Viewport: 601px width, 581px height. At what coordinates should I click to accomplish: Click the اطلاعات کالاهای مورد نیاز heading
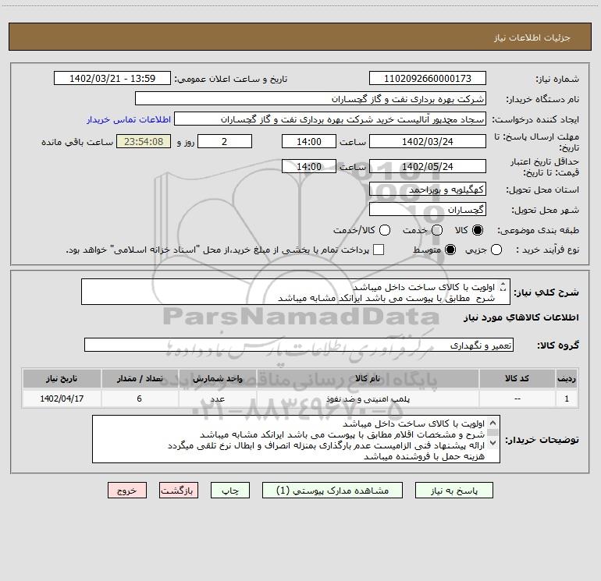[x=521, y=317]
